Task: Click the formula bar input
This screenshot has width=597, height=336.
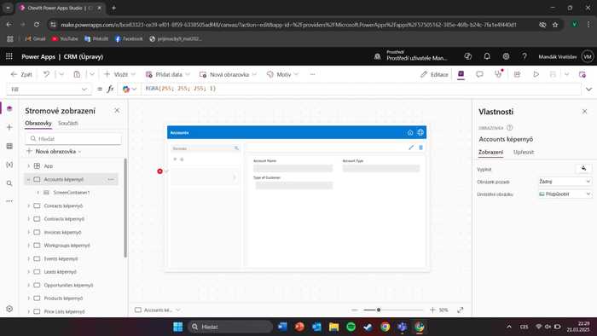Action: point(362,89)
